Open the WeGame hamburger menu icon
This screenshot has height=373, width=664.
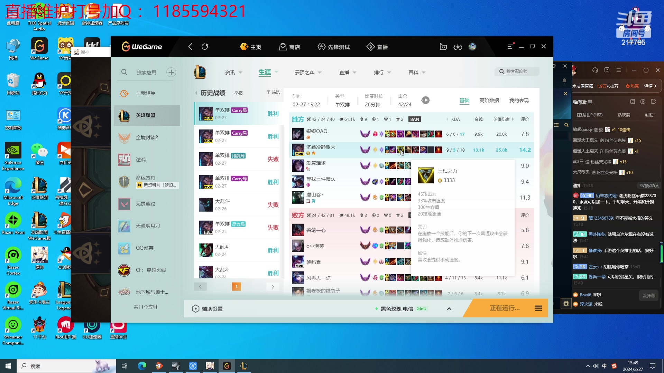click(x=510, y=47)
